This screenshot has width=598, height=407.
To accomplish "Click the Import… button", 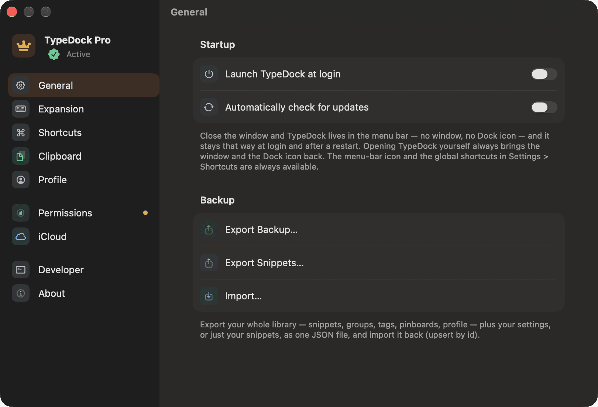I will click(x=379, y=296).
